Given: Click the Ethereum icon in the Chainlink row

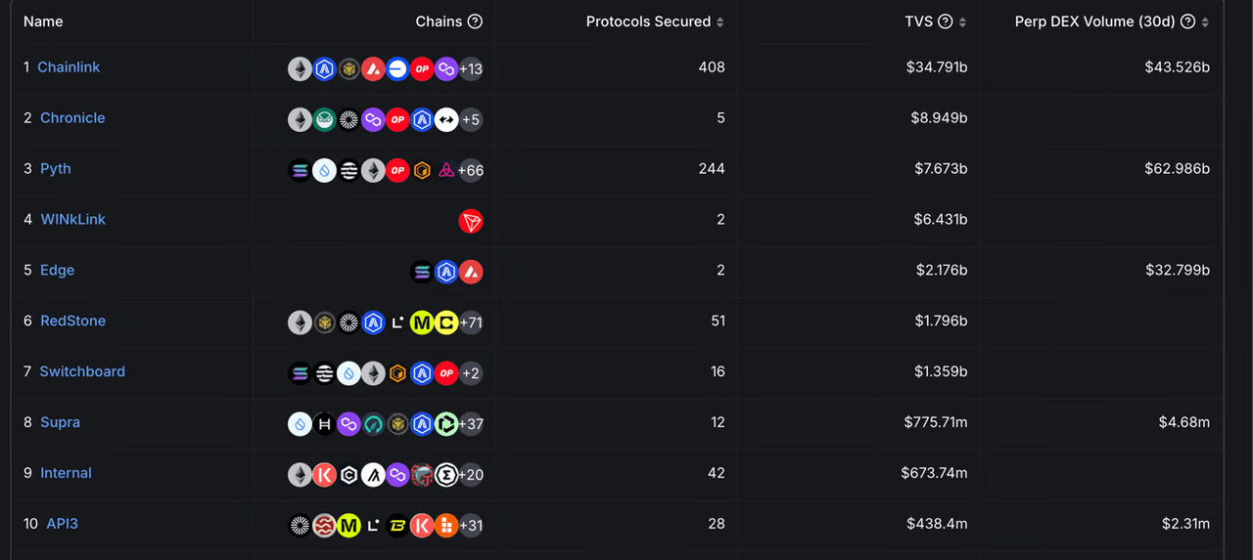Looking at the screenshot, I should click(x=300, y=68).
